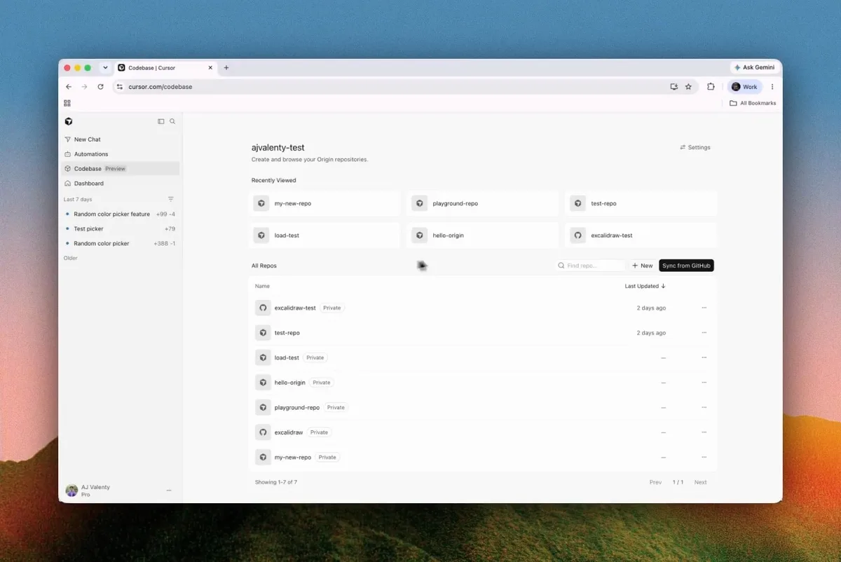
Task: Expand the Older chats section
Action: point(71,258)
